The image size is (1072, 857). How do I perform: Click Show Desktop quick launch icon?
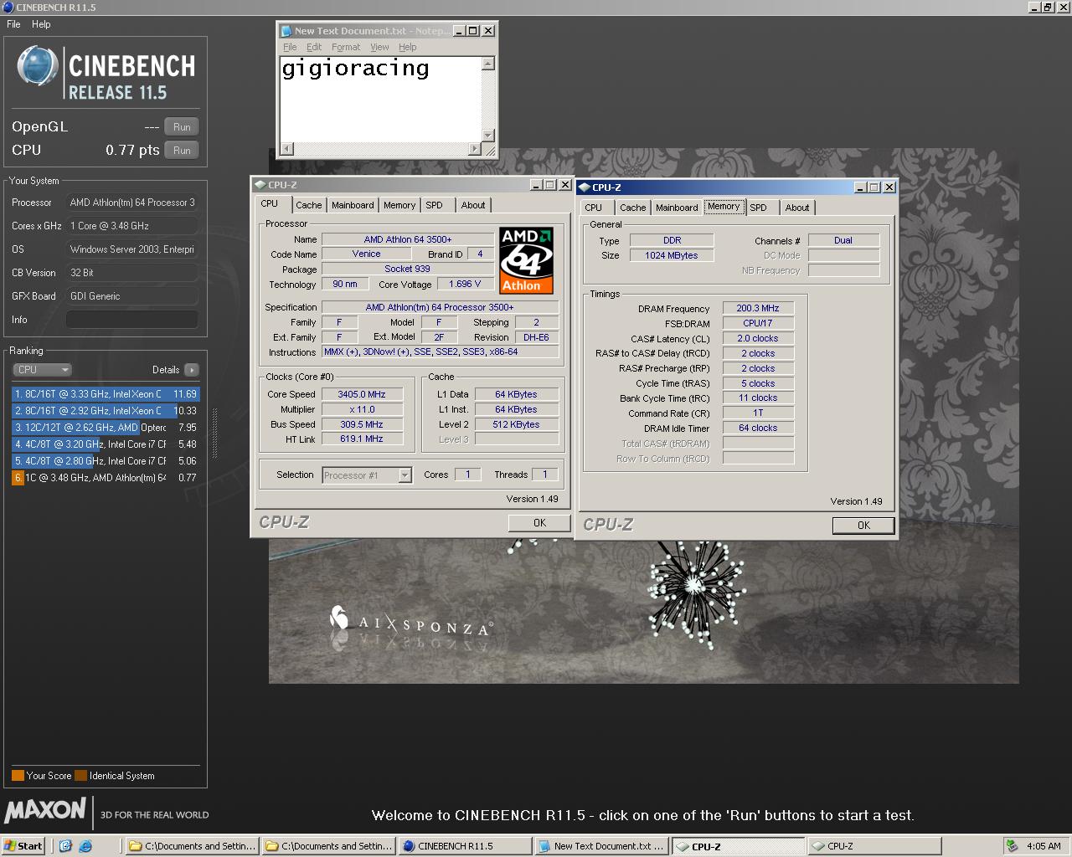point(65,846)
